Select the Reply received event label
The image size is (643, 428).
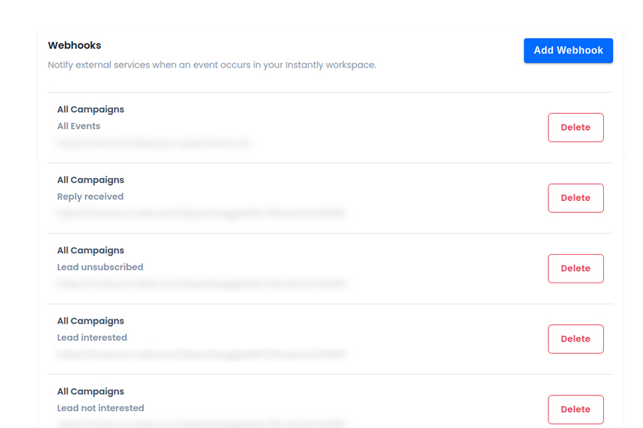(x=90, y=197)
